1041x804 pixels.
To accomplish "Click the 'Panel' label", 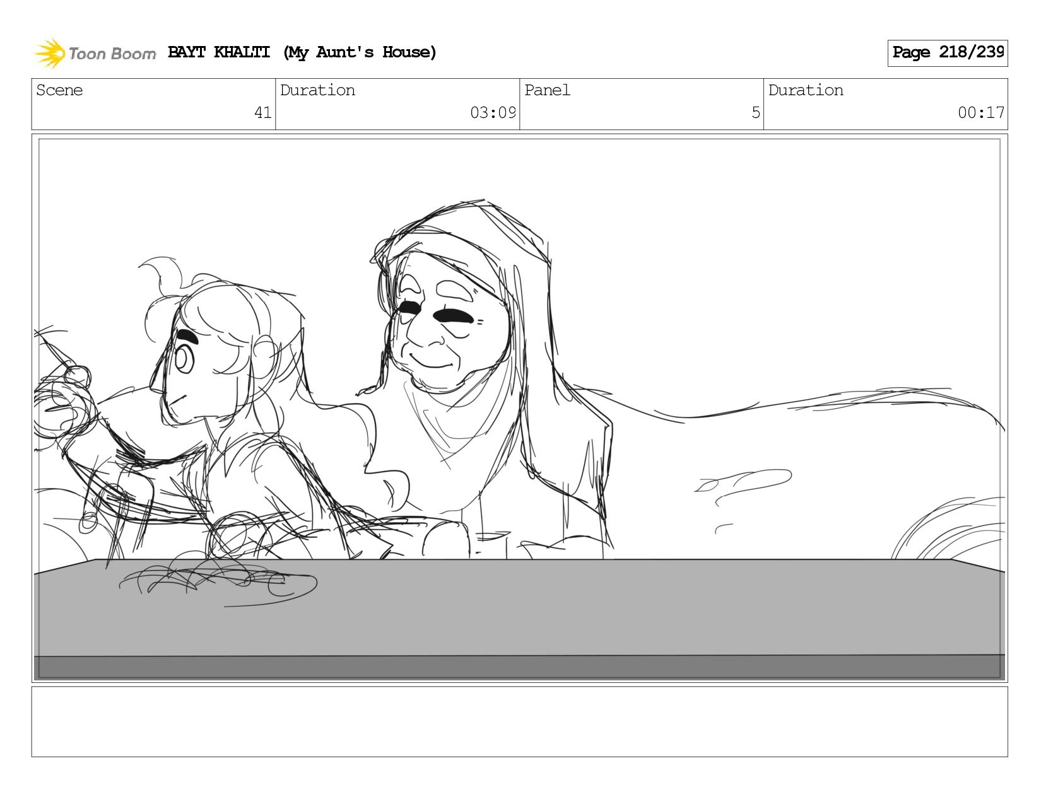I will (547, 90).
